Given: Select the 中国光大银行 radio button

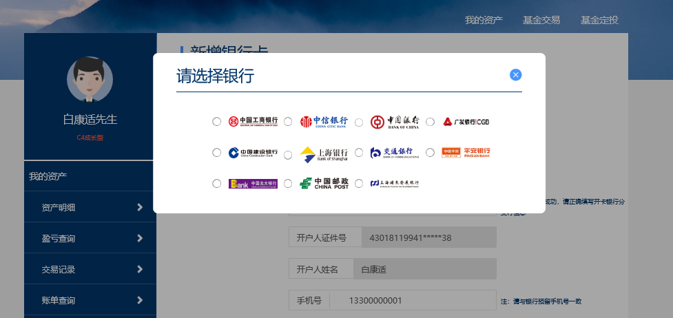Looking at the screenshot, I should coord(217,184).
